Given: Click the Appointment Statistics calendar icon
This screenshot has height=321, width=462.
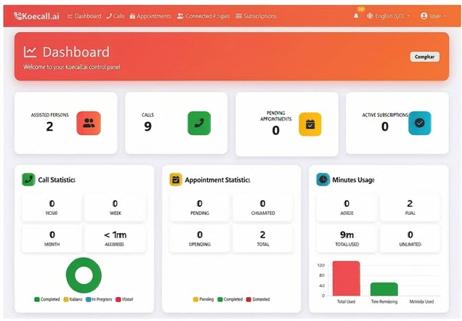Looking at the screenshot, I should [x=176, y=179].
